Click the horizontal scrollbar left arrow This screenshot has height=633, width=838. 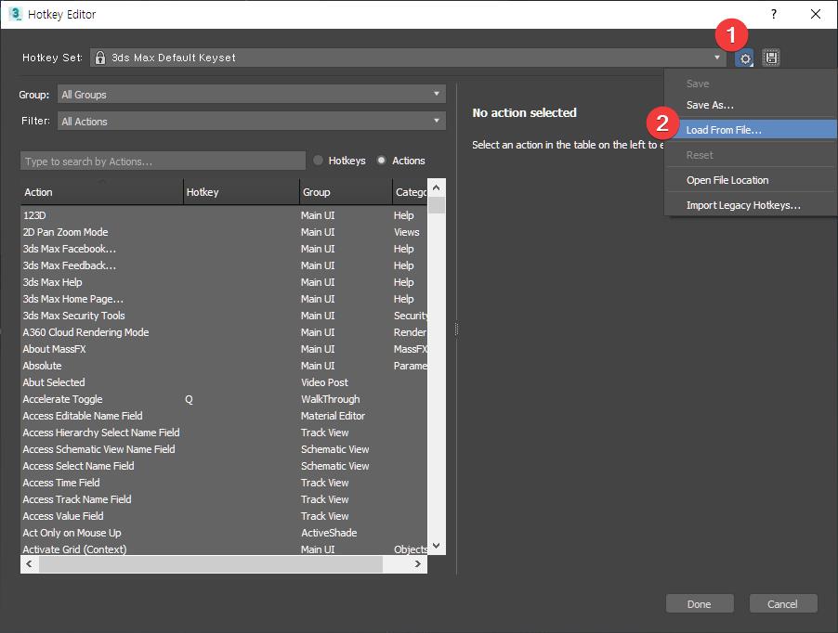tap(29, 564)
